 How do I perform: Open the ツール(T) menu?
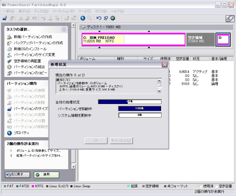click(x=85, y=11)
